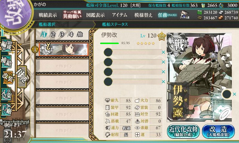239x143 pixels.
Task: Switch to fleet tab 2
Action: click(x=53, y=35)
